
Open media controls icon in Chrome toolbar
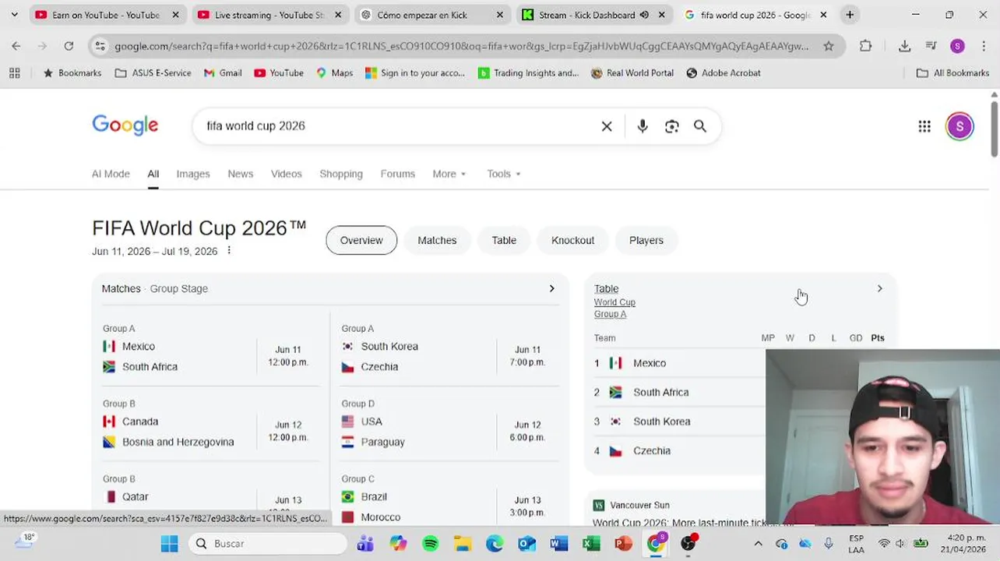(x=931, y=46)
